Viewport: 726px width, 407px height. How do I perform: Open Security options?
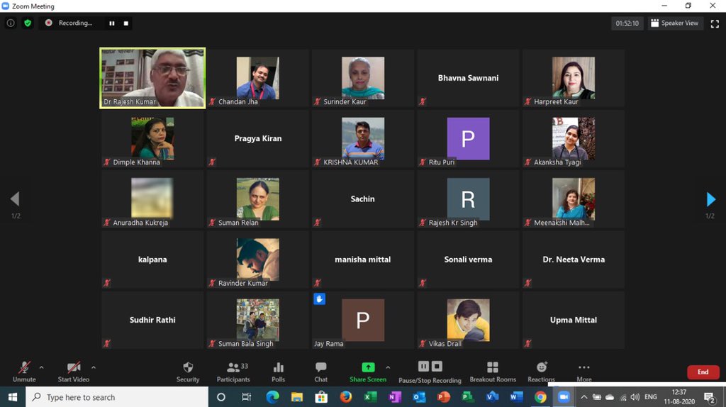pyautogui.click(x=187, y=372)
